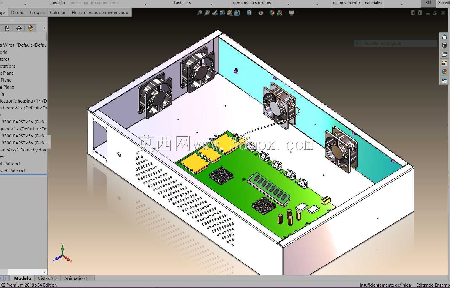Screen dimensions: 450x288
Task: Switch to the Calcular tab
Action: tap(58, 13)
